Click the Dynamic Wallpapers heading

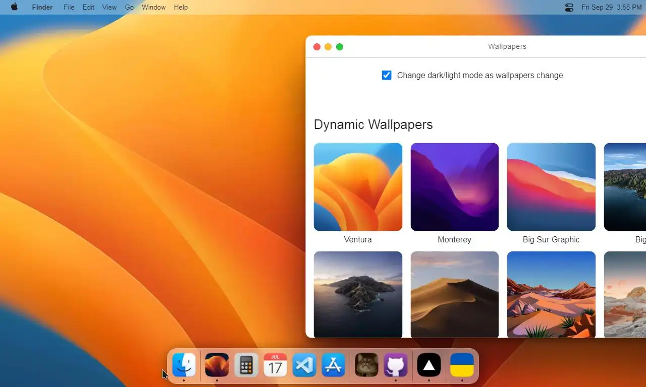373,124
